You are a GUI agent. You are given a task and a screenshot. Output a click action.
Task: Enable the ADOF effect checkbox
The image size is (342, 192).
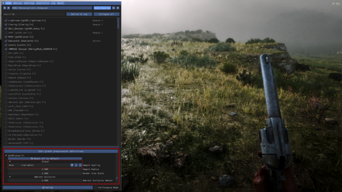(x=6, y=32)
